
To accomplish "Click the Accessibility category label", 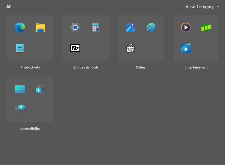I will (x=30, y=129).
